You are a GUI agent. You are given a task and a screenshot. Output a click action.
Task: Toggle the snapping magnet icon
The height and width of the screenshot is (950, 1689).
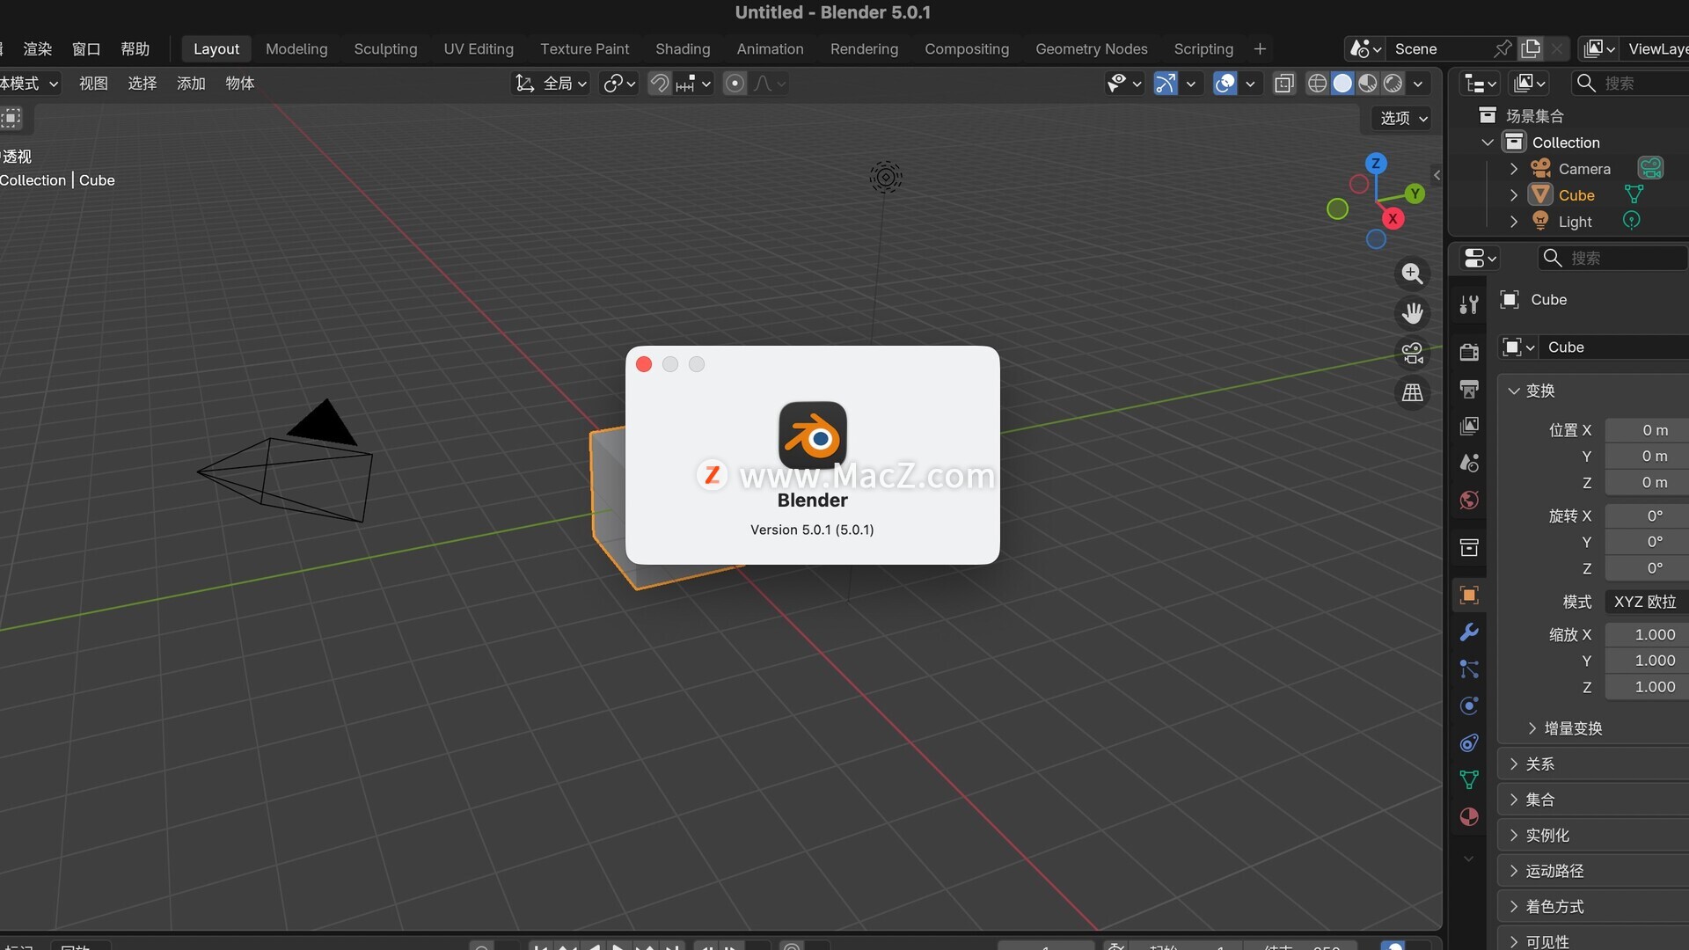(659, 84)
